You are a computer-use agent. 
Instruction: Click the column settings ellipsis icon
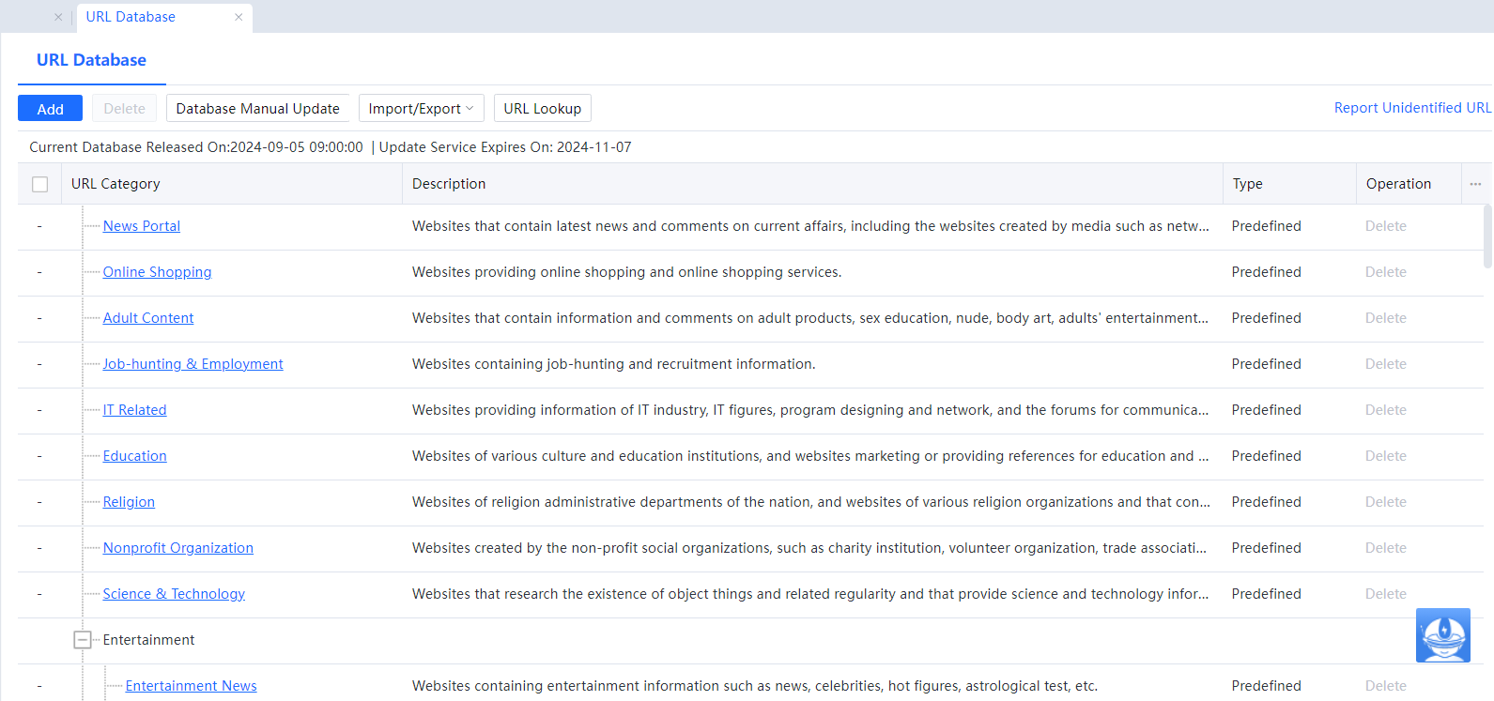pyautogui.click(x=1475, y=184)
